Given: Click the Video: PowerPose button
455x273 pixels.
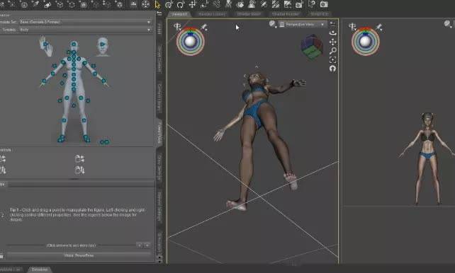Looking at the screenshot, I should [79, 255].
